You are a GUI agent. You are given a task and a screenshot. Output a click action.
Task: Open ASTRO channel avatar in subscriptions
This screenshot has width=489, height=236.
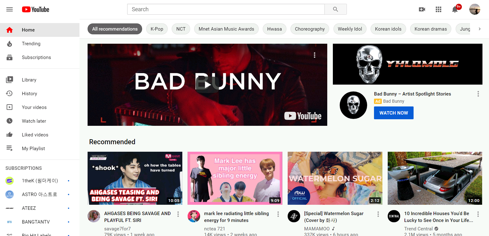[10, 194]
